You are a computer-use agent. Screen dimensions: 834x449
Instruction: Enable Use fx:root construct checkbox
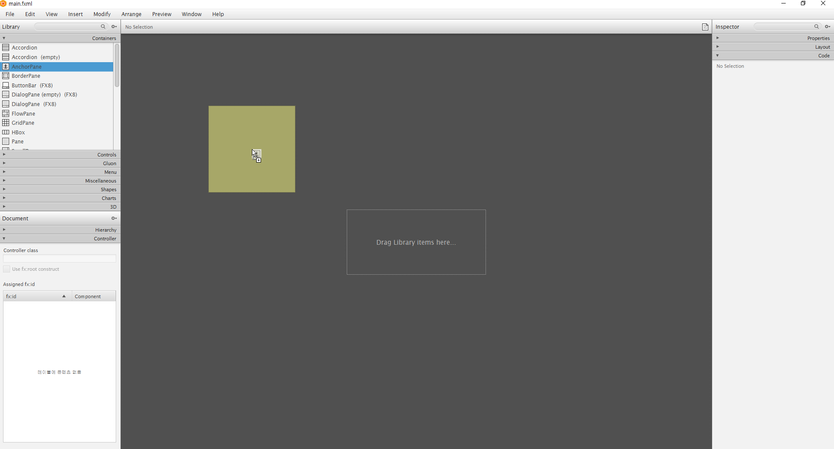[x=7, y=269]
